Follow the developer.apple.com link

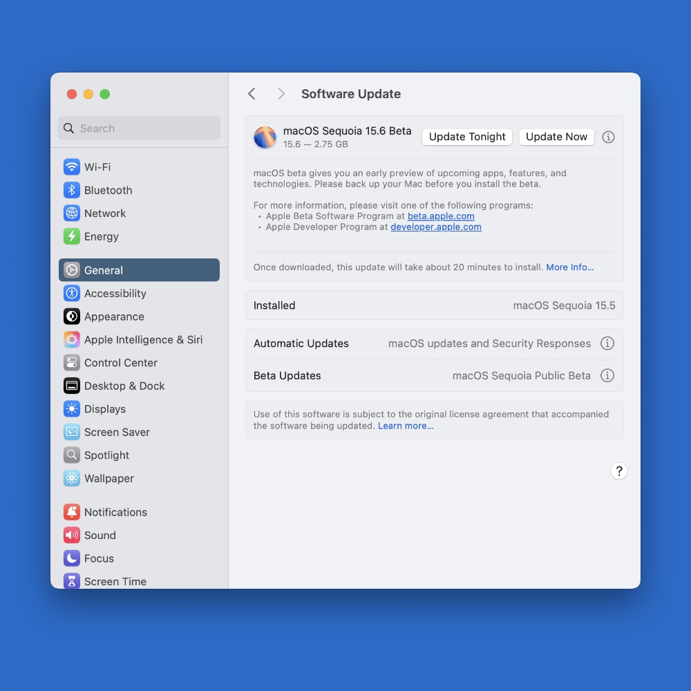435,227
